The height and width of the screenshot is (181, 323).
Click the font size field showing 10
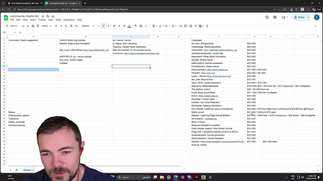[103, 26]
